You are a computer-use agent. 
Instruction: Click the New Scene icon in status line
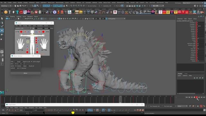coord(15,6)
